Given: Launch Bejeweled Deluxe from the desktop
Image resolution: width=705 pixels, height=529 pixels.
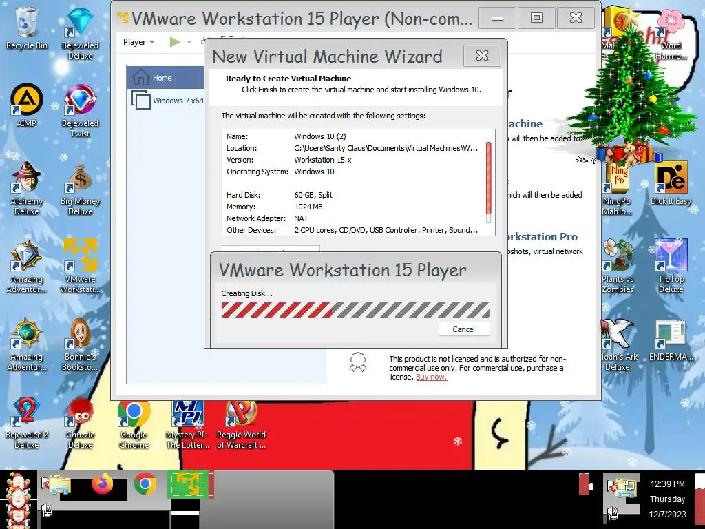Looking at the screenshot, I should click(80, 33).
